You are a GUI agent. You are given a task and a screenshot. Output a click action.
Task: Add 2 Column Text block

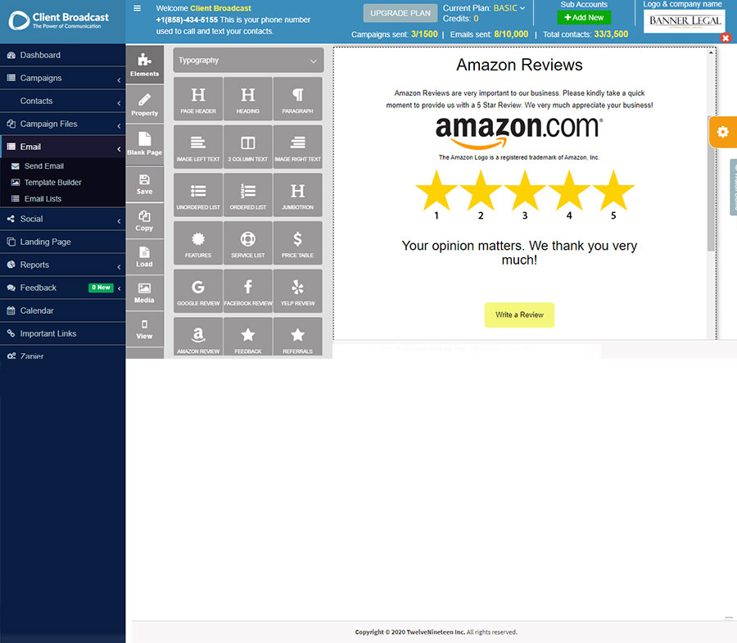tap(247, 147)
